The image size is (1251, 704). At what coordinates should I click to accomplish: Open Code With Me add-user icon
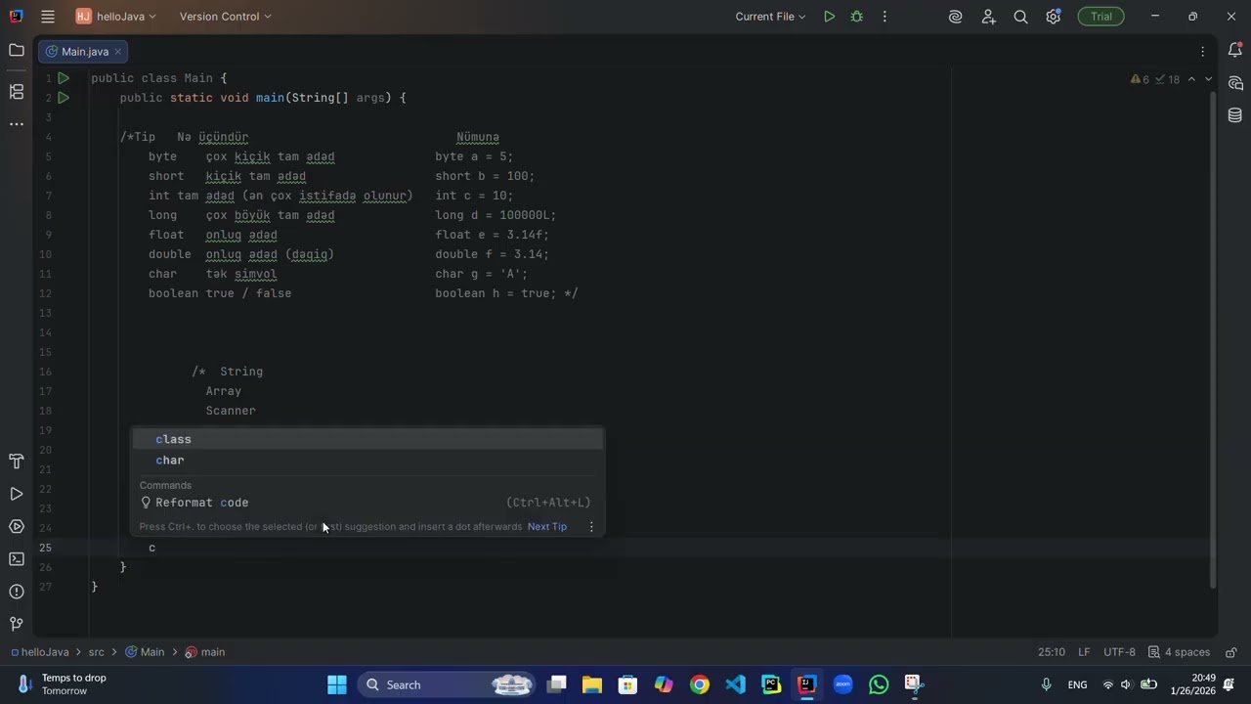click(988, 17)
